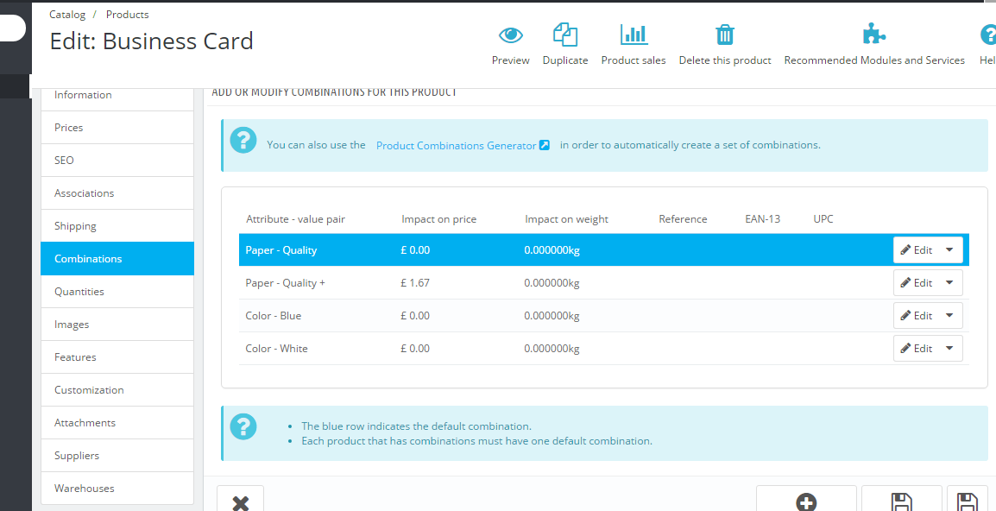Edit the Color - White combination
This screenshot has height=511, width=996.
[x=916, y=349]
